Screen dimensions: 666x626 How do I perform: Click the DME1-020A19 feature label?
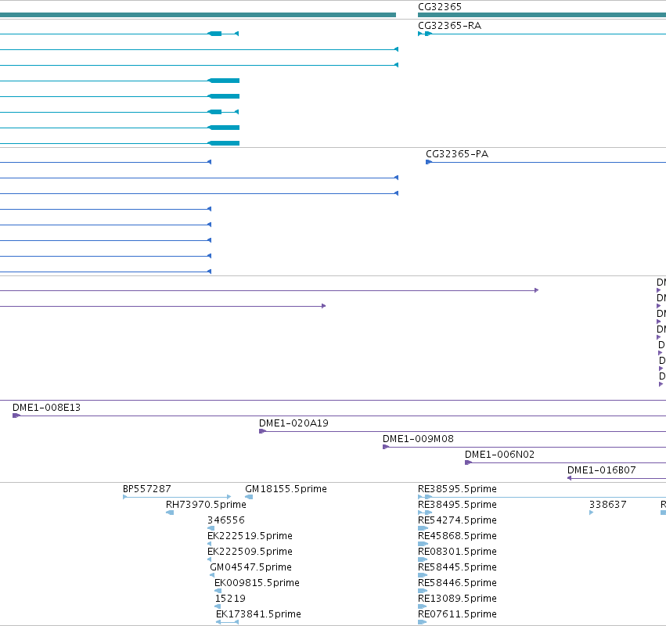[293, 423]
